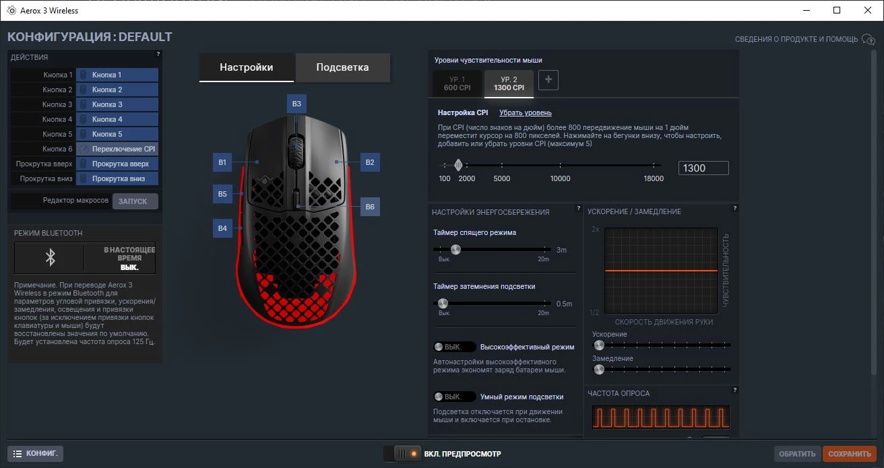Click the CPI slider diamond handle
This screenshot has height=468, width=884.
[458, 165]
